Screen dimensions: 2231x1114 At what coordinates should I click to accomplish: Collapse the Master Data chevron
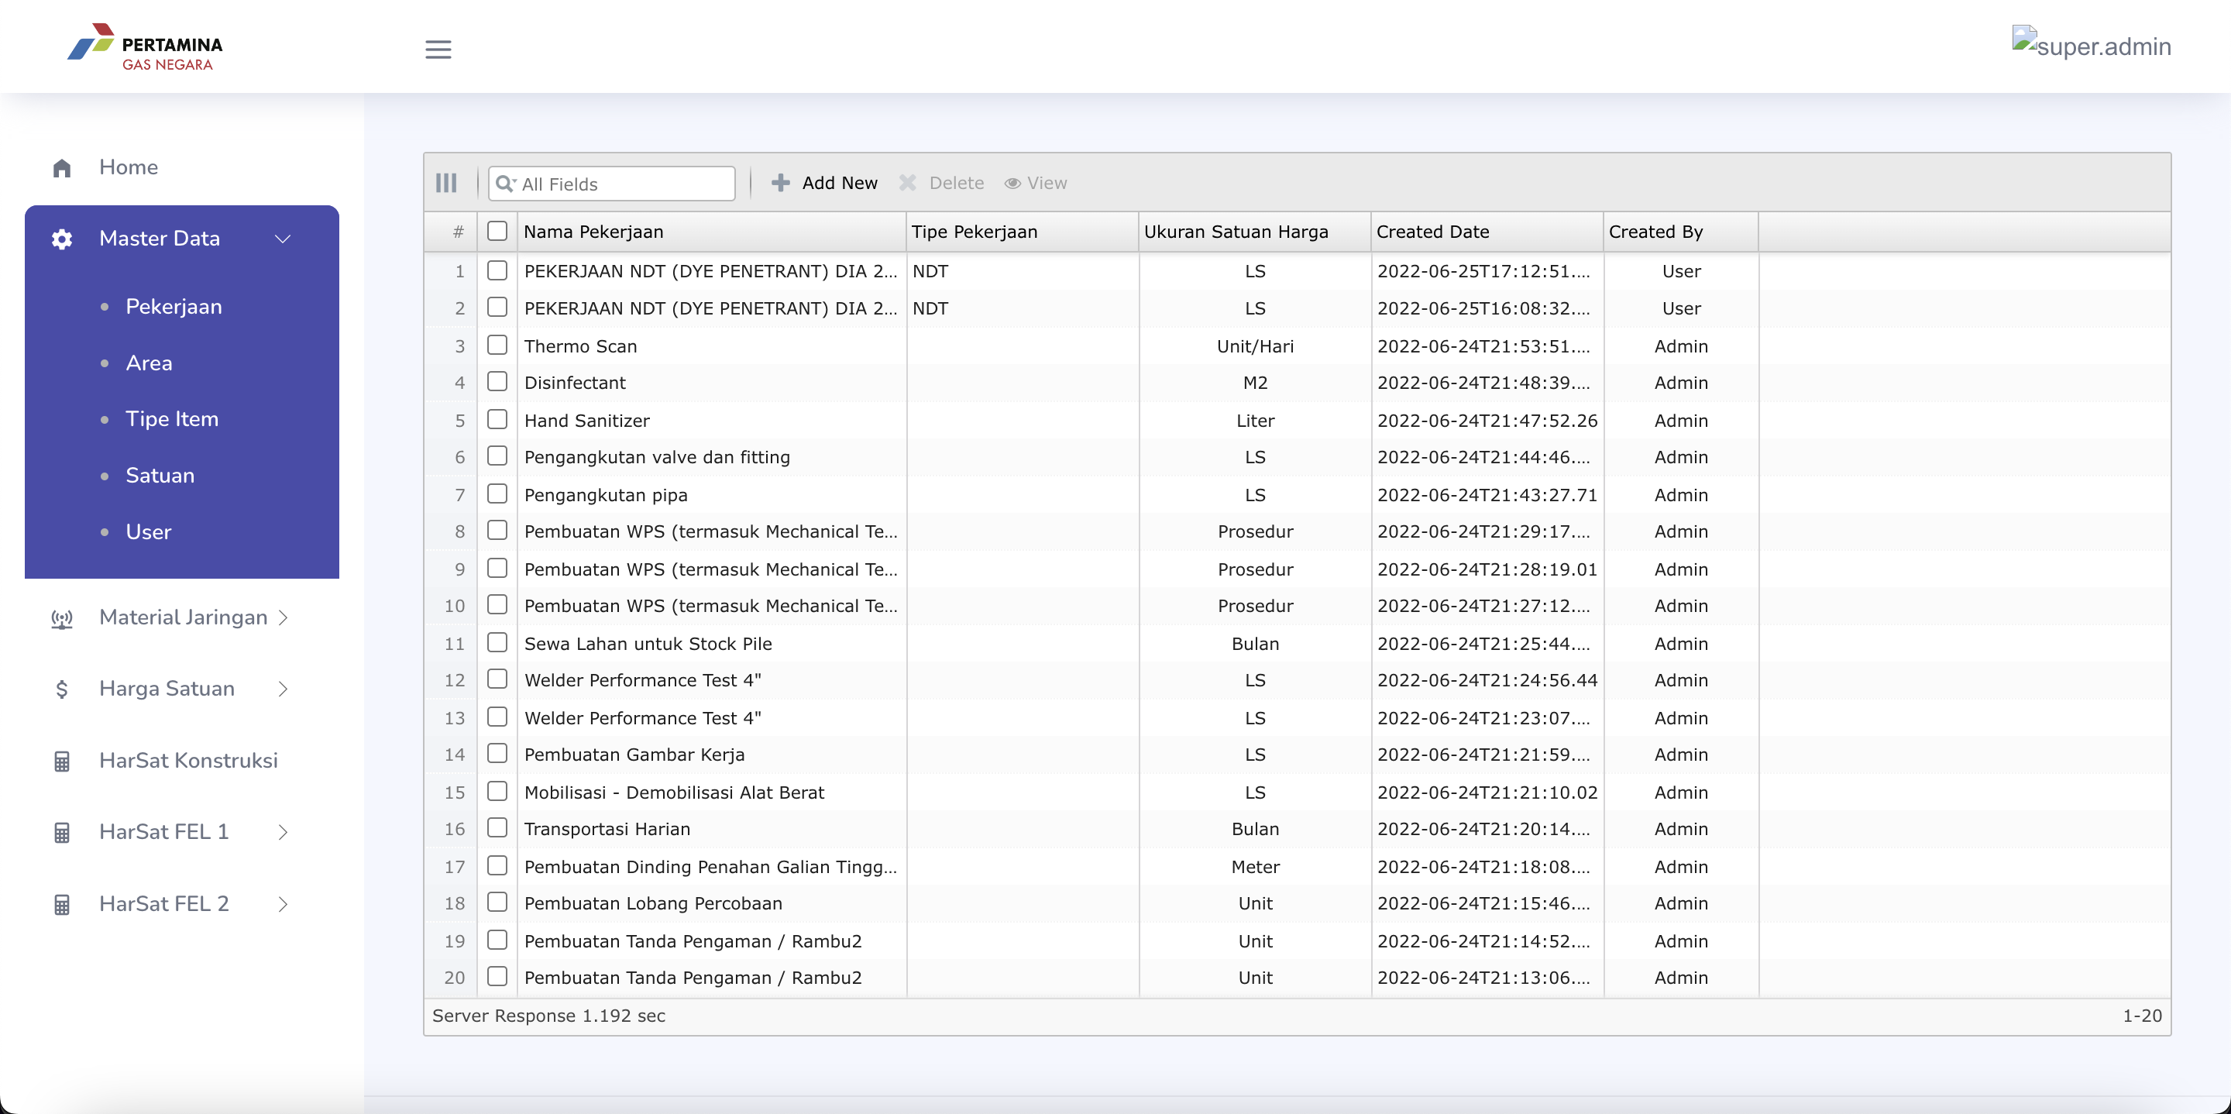pyautogui.click(x=282, y=239)
